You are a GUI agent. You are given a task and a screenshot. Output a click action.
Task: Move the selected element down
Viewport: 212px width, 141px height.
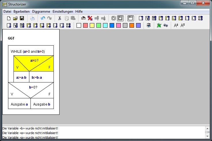103,18
